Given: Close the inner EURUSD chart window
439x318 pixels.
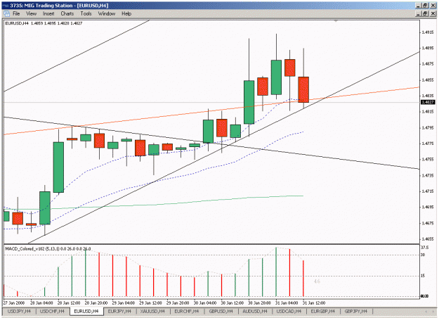Looking at the screenshot, I should point(433,13).
